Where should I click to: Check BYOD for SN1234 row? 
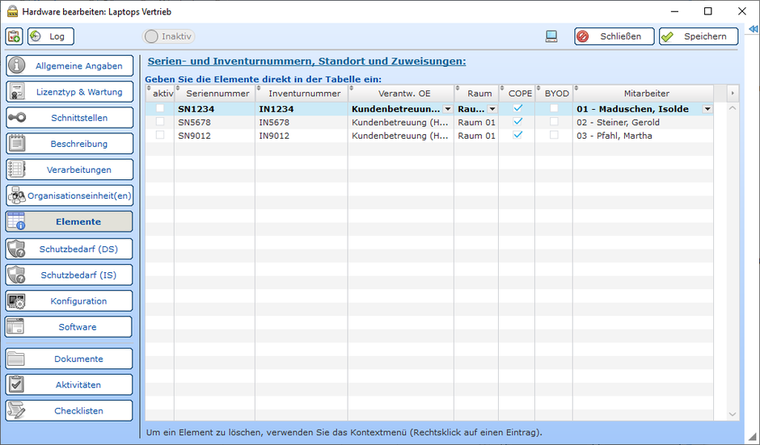[x=554, y=108]
